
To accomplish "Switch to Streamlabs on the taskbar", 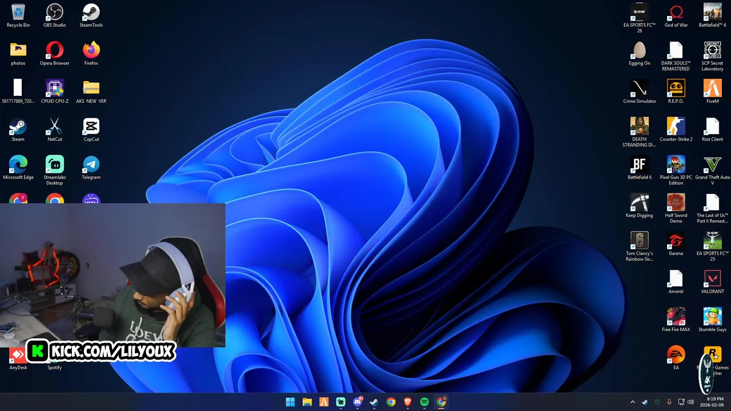I will coord(340,402).
